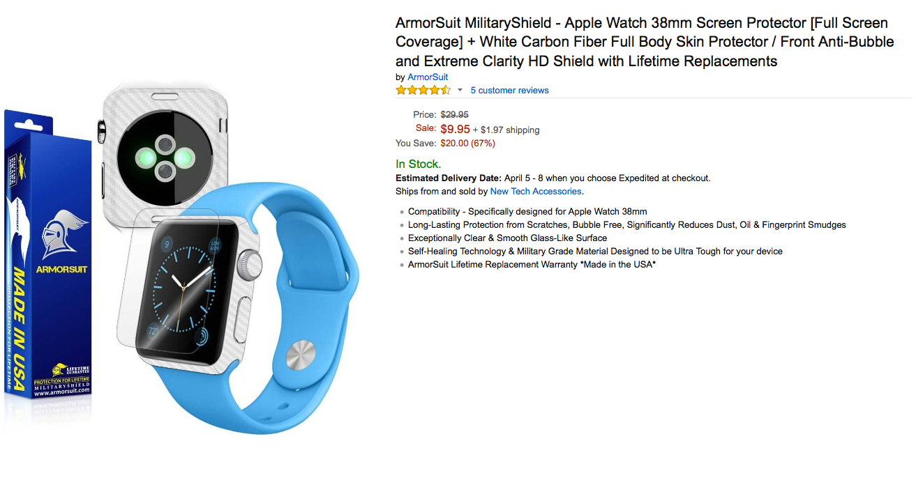Click the $20.00 (67%) savings text
Image resolution: width=916 pixels, height=478 pixels.
click(x=467, y=144)
